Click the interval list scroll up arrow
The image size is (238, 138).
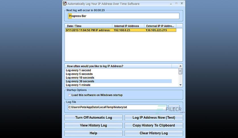180,66
